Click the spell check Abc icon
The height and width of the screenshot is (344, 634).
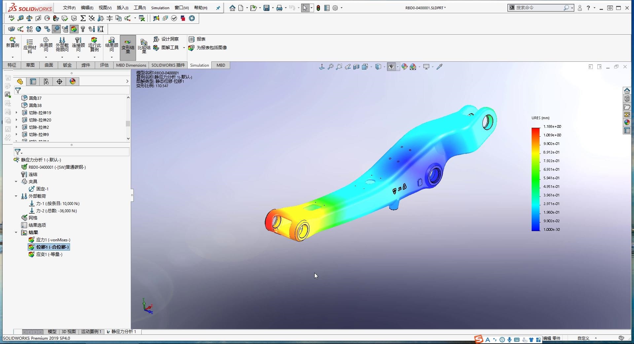[x=12, y=18]
